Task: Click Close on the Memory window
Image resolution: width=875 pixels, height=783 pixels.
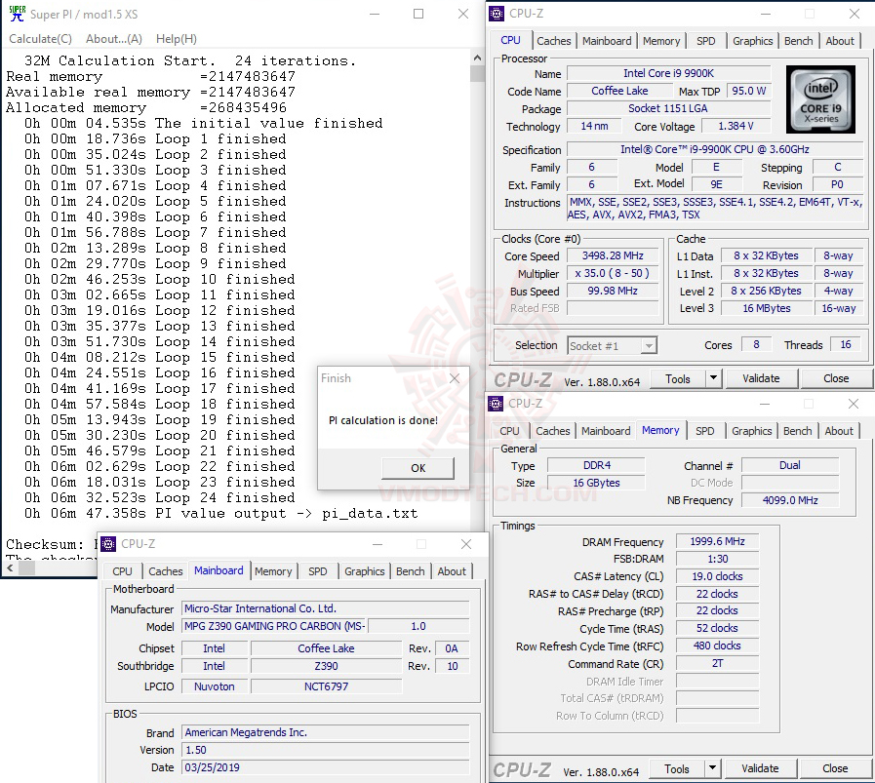Action: click(834, 768)
